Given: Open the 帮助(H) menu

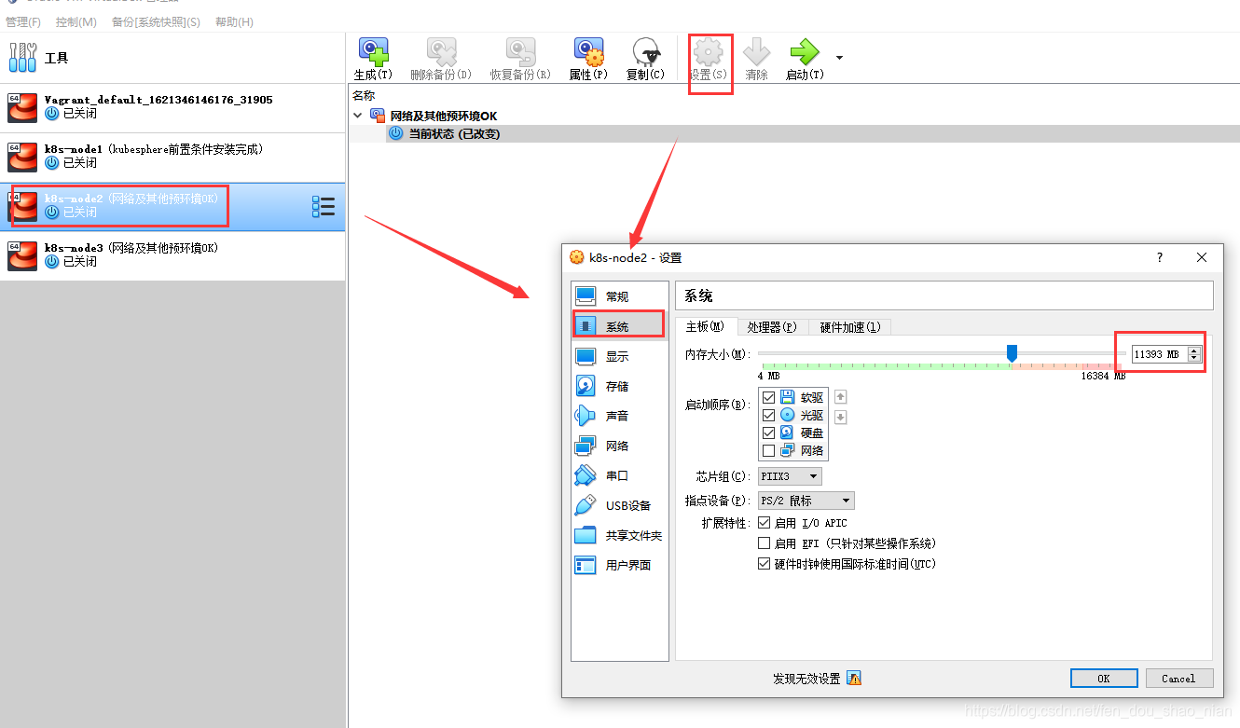Looking at the screenshot, I should pyautogui.click(x=234, y=21).
